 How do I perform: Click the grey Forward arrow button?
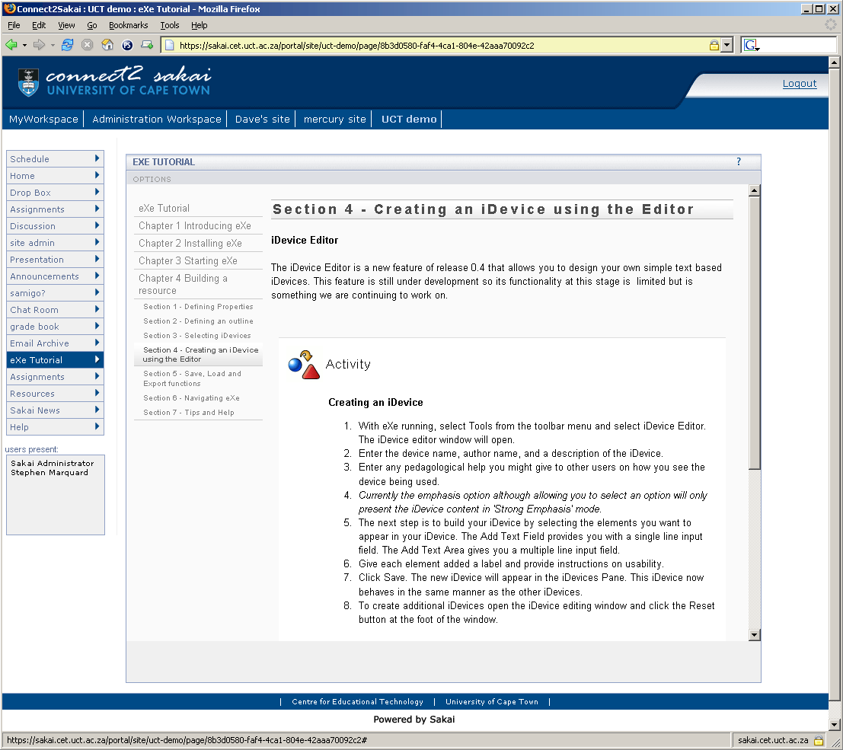click(x=40, y=45)
